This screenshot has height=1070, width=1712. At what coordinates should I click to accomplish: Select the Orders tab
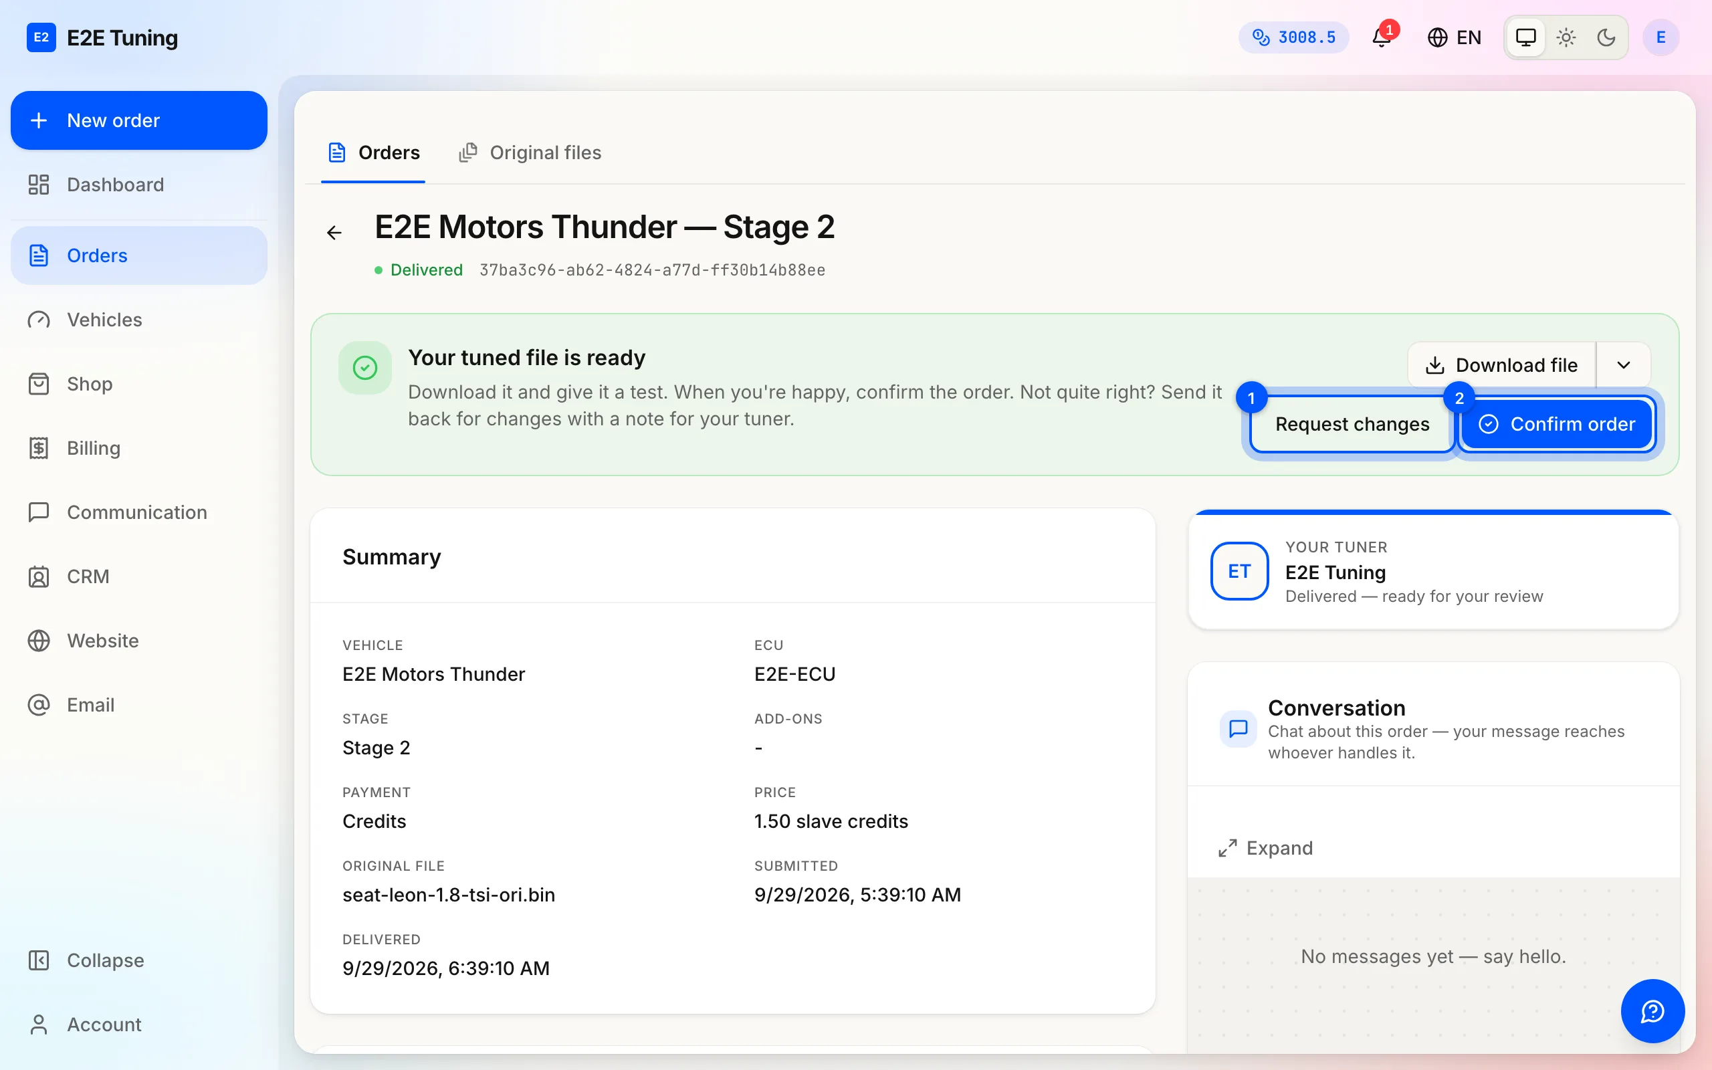[374, 153]
